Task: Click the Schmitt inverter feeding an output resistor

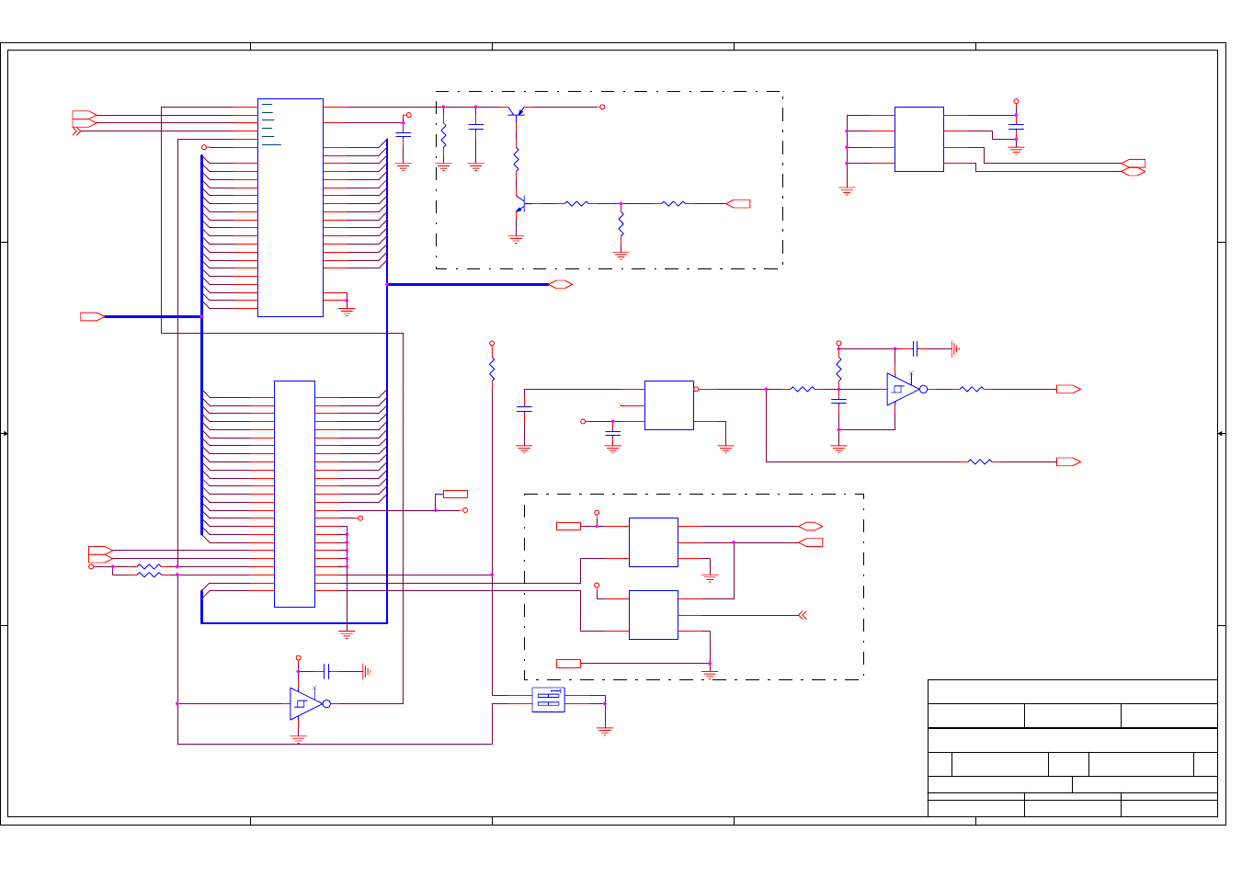Action: pos(906,389)
